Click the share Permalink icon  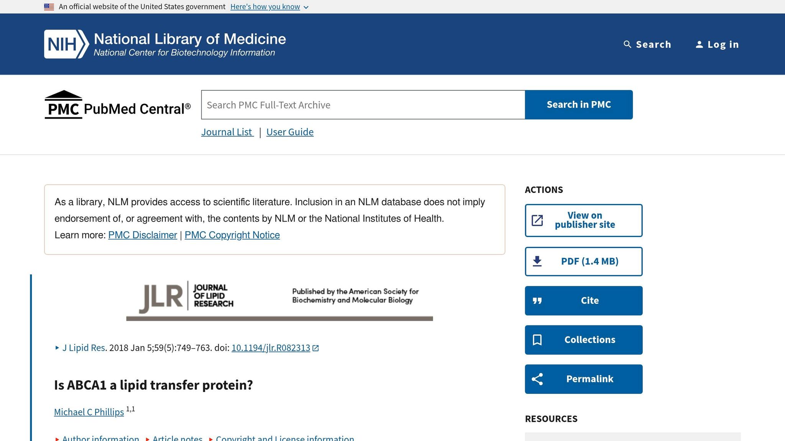[537, 379]
